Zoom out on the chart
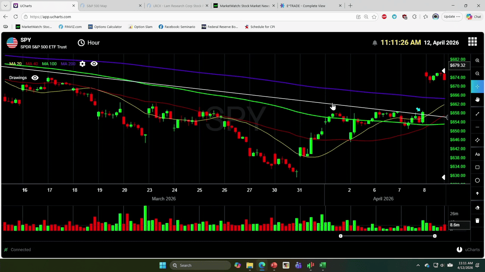The image size is (485, 272). click(x=477, y=74)
